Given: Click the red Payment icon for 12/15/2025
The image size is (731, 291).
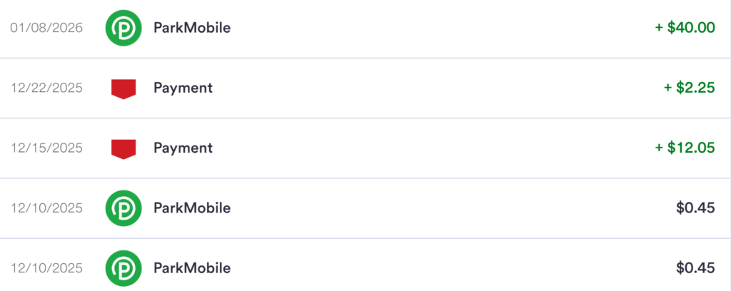Looking at the screenshot, I should pos(123,148).
